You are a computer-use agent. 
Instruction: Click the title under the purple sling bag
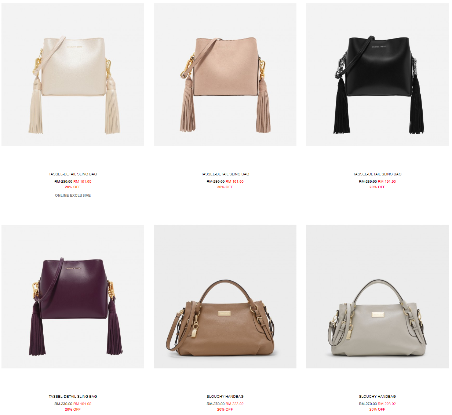(73, 397)
